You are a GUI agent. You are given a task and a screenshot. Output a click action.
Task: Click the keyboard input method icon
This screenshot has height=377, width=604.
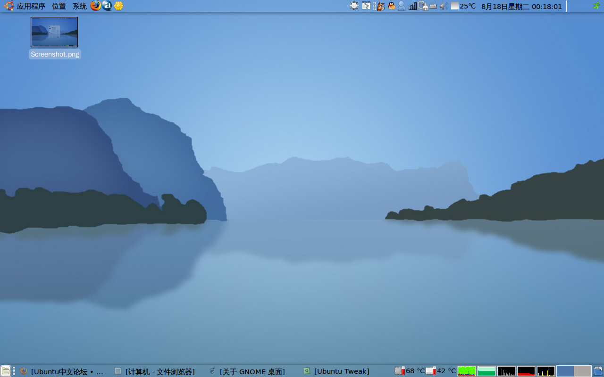click(433, 6)
